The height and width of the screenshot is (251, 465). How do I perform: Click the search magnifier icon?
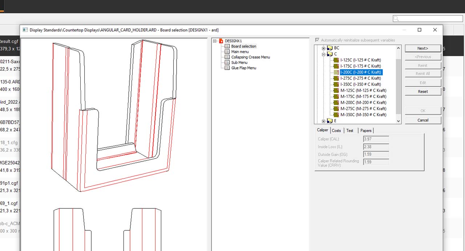point(396,19)
